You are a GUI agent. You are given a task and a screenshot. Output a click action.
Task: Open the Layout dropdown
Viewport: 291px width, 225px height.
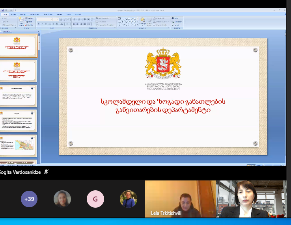pyautogui.click(x=30, y=19)
